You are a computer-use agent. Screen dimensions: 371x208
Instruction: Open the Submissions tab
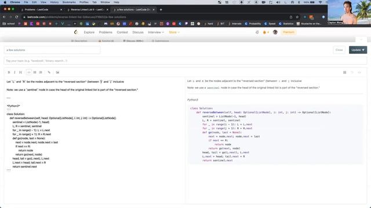tap(161, 41)
